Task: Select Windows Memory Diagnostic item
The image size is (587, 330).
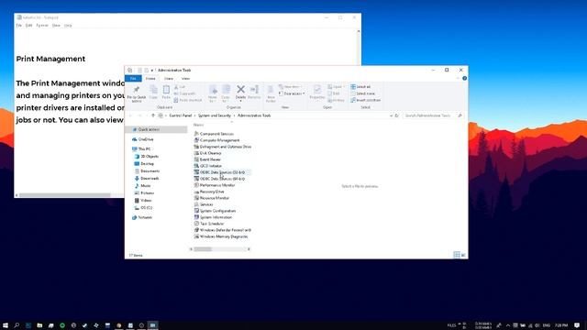Action: (221, 236)
